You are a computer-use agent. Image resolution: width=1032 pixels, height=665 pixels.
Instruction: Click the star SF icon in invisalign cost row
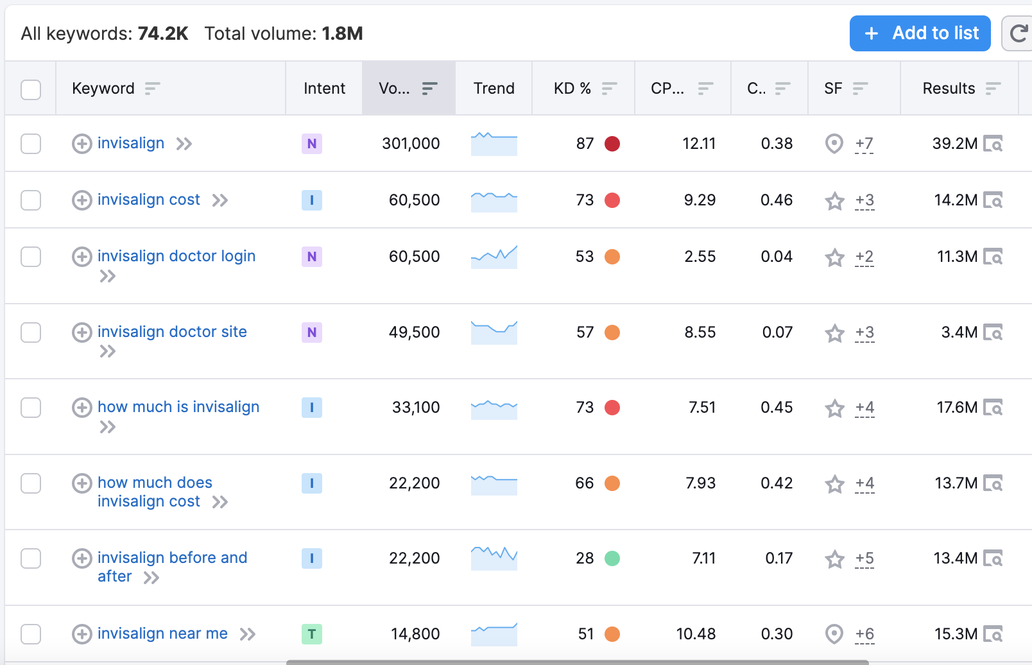point(834,201)
